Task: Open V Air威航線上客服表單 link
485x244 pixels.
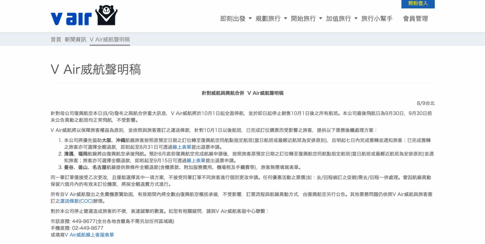Action: [89, 235]
